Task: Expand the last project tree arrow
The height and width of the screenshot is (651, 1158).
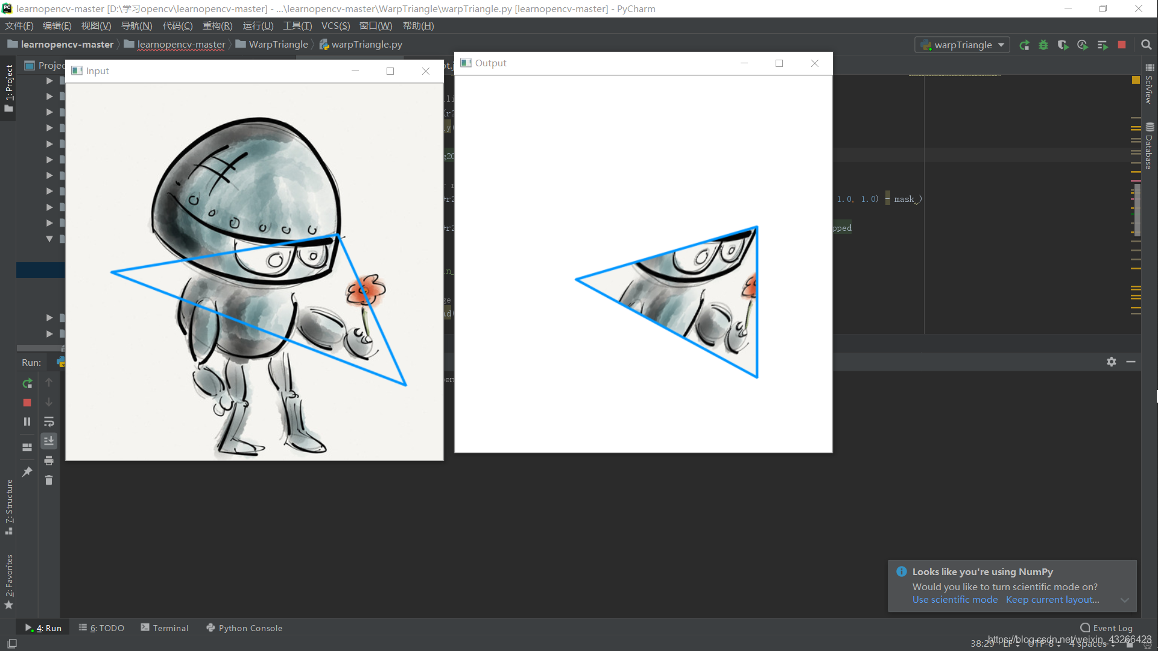Action: pyautogui.click(x=49, y=333)
